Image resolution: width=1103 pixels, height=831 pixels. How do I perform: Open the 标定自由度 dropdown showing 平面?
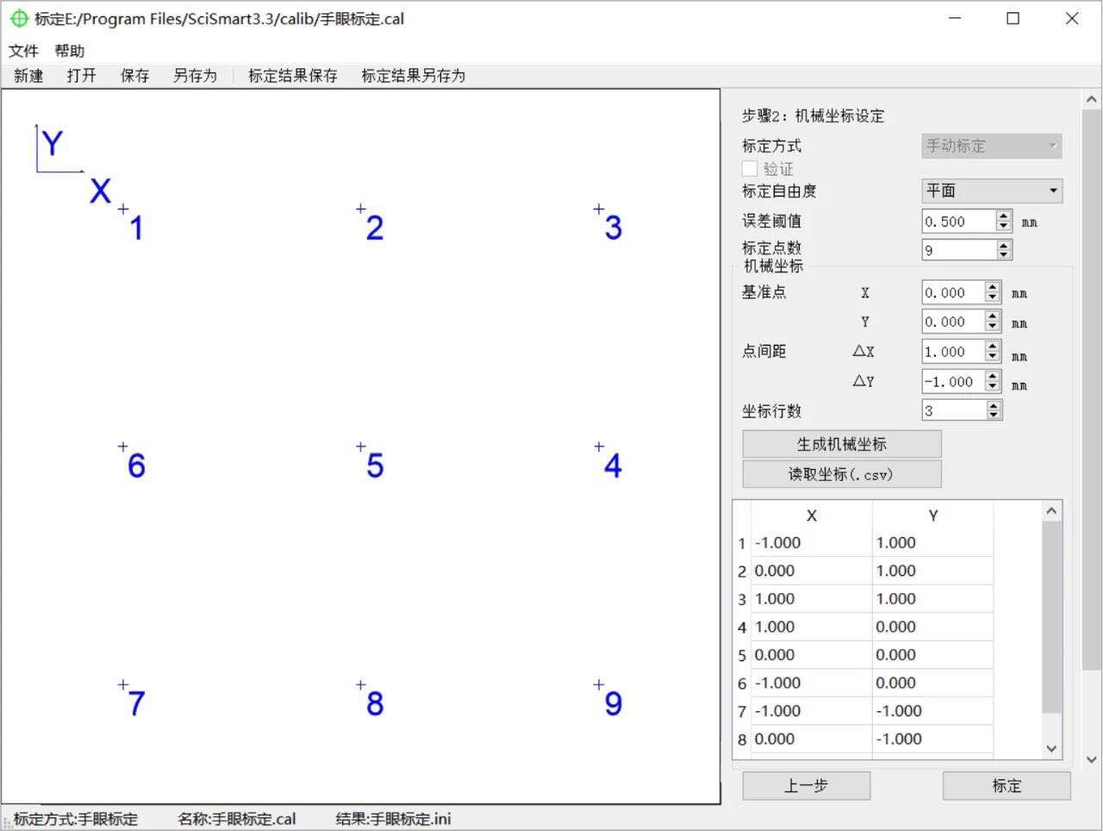(991, 191)
